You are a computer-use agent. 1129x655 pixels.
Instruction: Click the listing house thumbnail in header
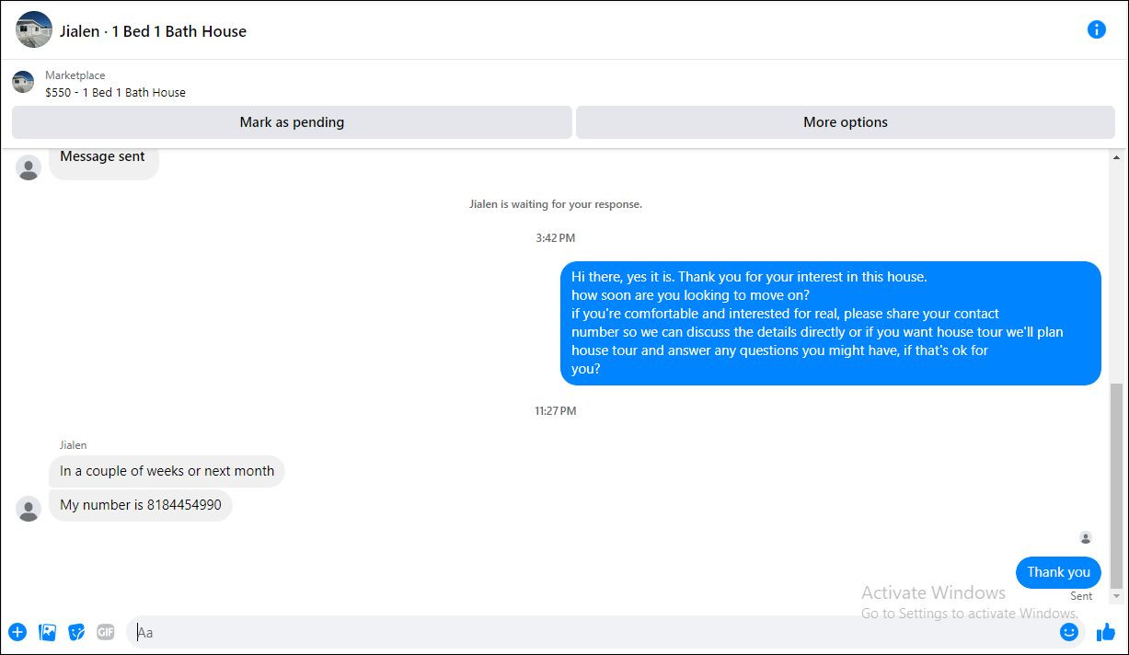click(x=34, y=30)
